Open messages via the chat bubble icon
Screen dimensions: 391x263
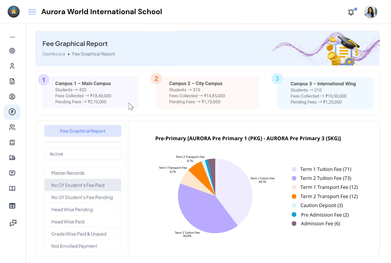click(12, 173)
